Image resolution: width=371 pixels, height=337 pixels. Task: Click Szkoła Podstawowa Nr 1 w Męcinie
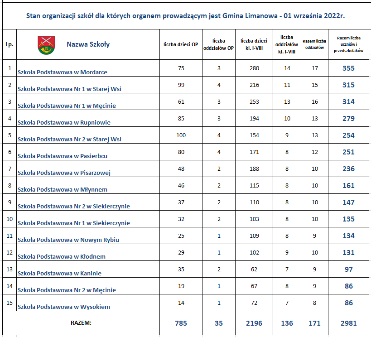pyautogui.click(x=67, y=106)
